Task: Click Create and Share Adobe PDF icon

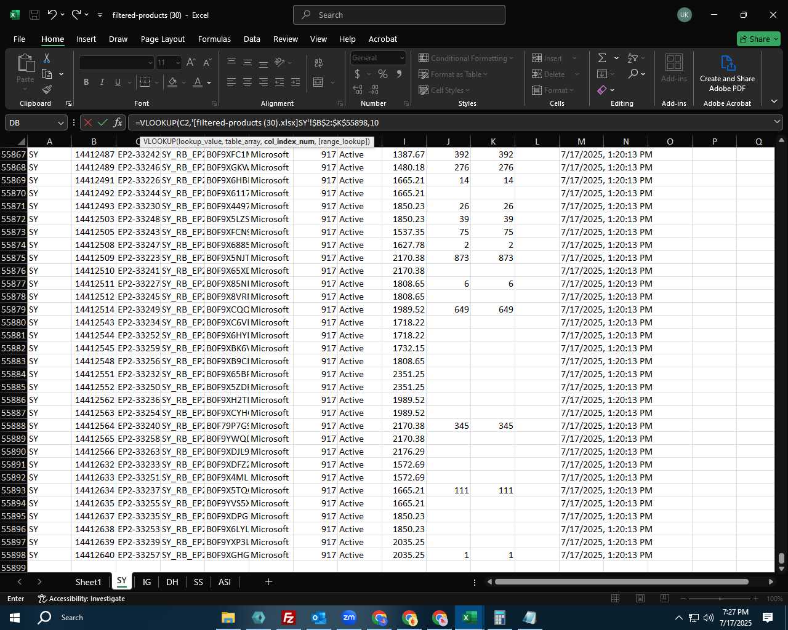Action: 727,73
